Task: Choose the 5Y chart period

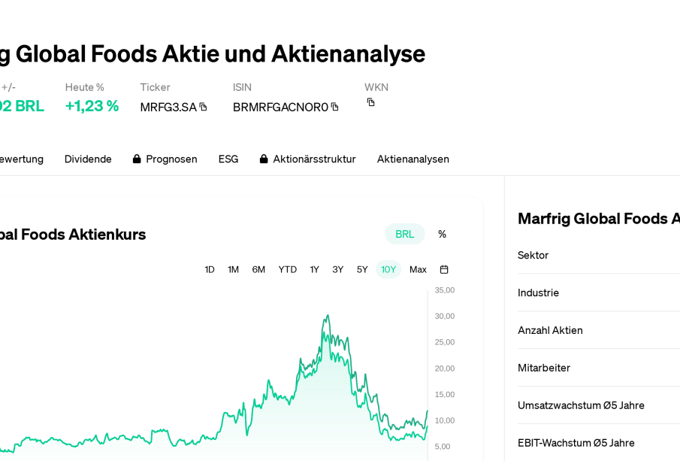Action: (x=362, y=269)
